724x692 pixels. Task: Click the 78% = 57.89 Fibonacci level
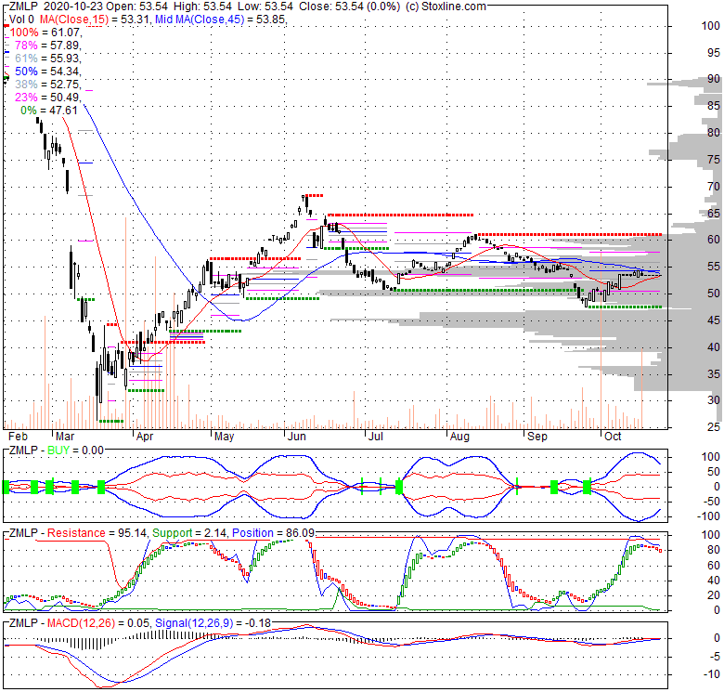pos(48,46)
